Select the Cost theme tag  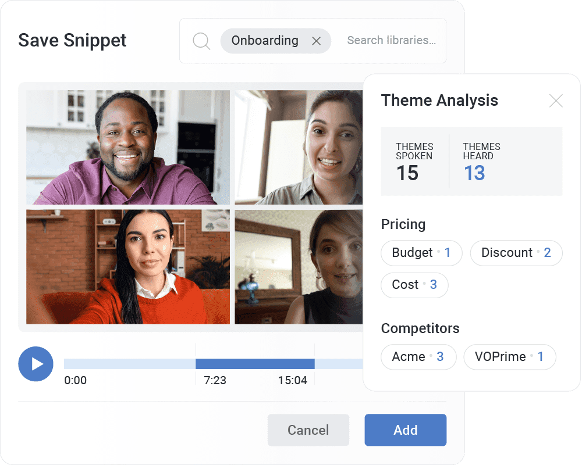[x=414, y=285]
